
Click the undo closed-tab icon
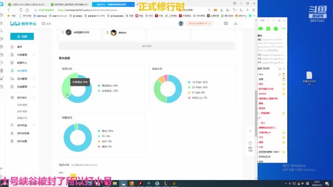tap(234, 10)
